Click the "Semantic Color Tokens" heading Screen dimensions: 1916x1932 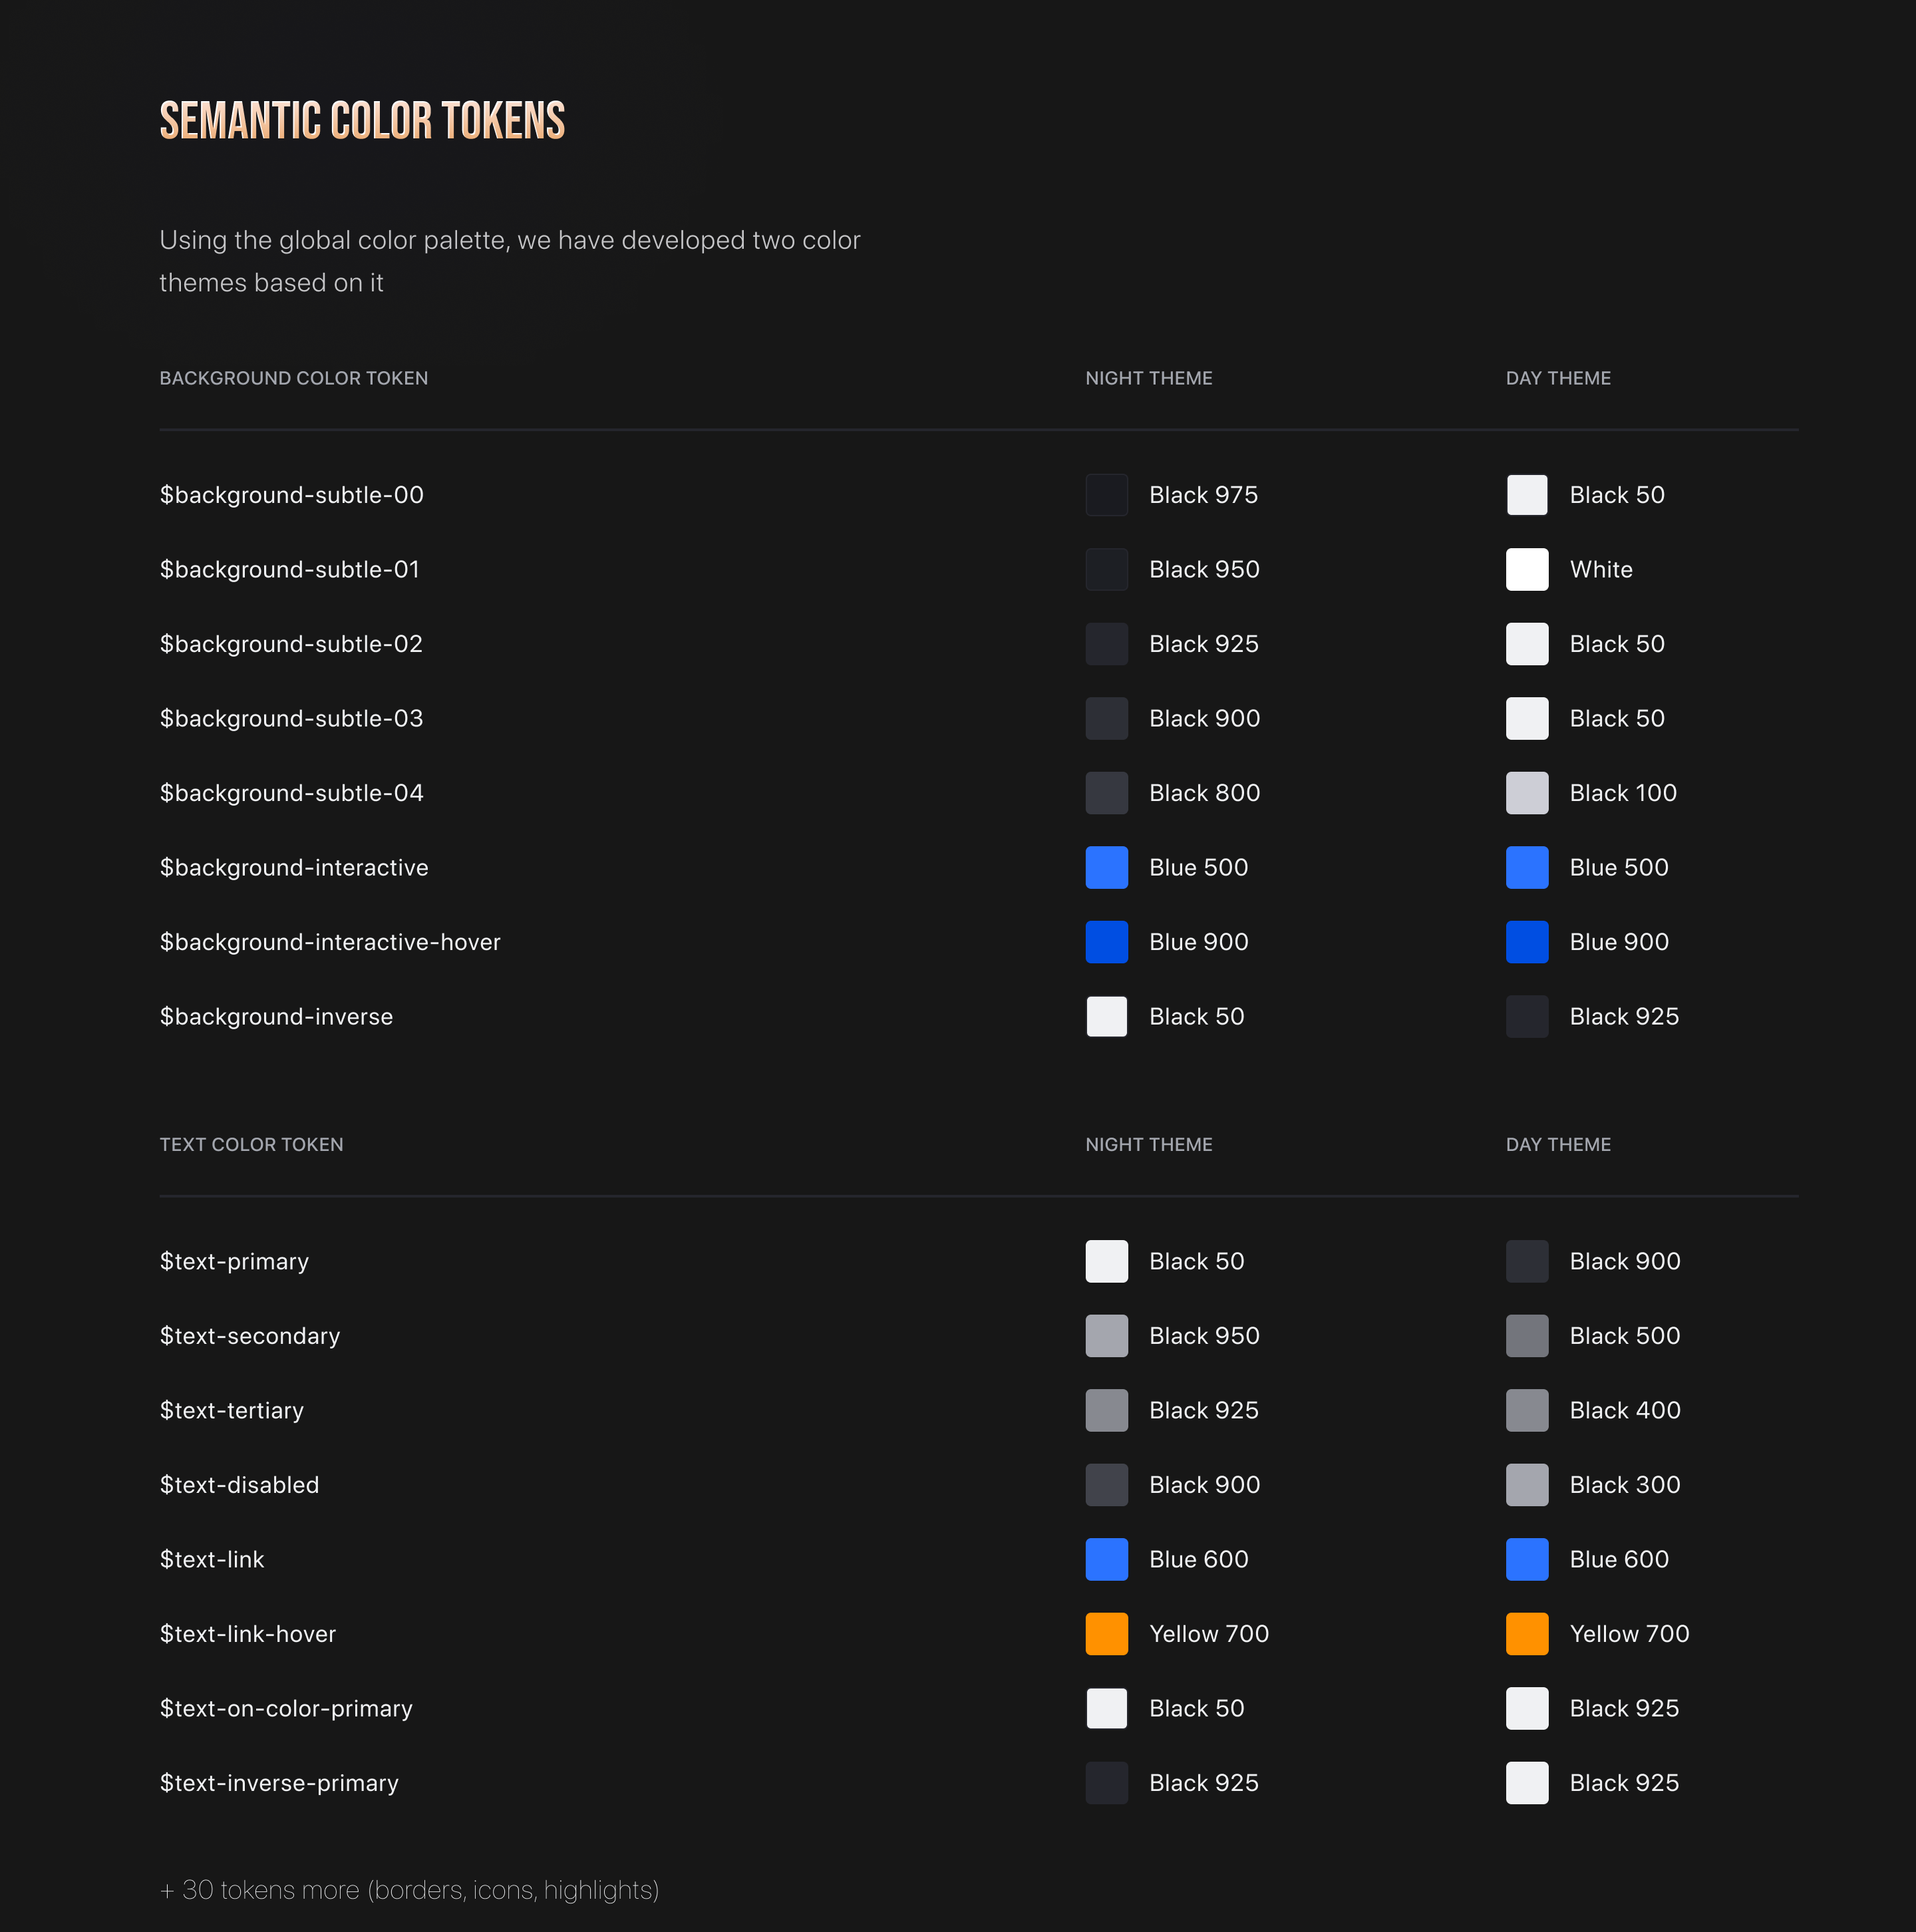pos(362,121)
